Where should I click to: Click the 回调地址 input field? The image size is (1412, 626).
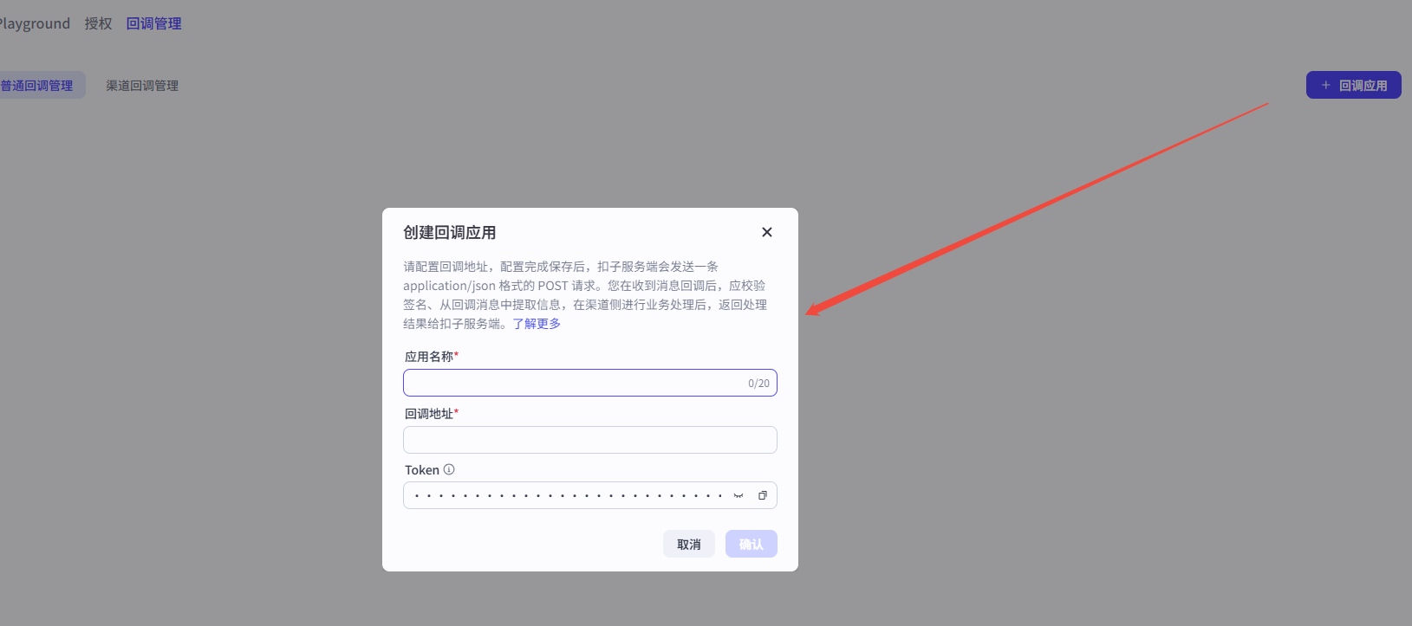coord(589,440)
